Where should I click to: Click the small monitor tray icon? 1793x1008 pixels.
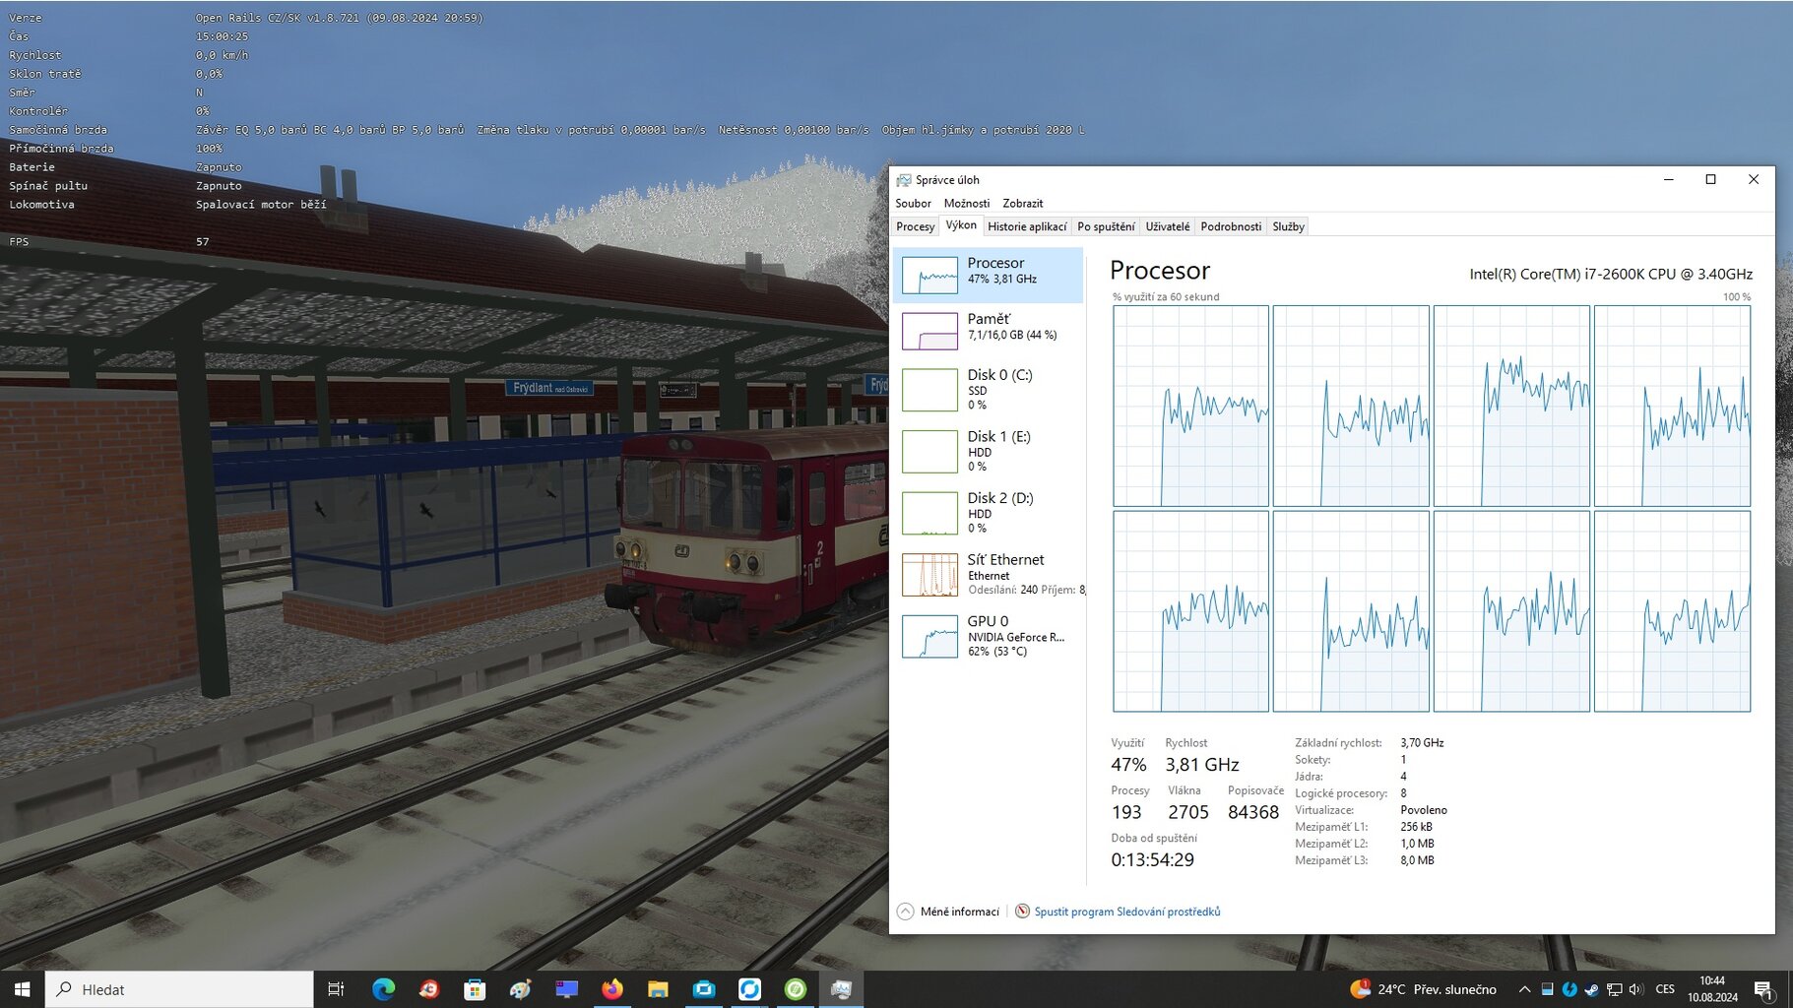tap(1547, 989)
